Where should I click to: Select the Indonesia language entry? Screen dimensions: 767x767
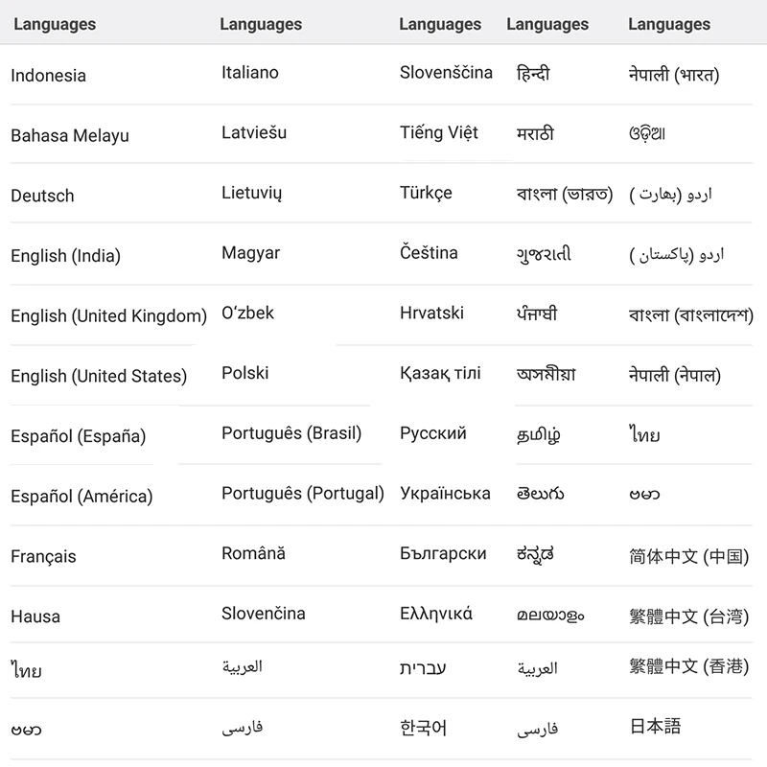[x=49, y=76]
